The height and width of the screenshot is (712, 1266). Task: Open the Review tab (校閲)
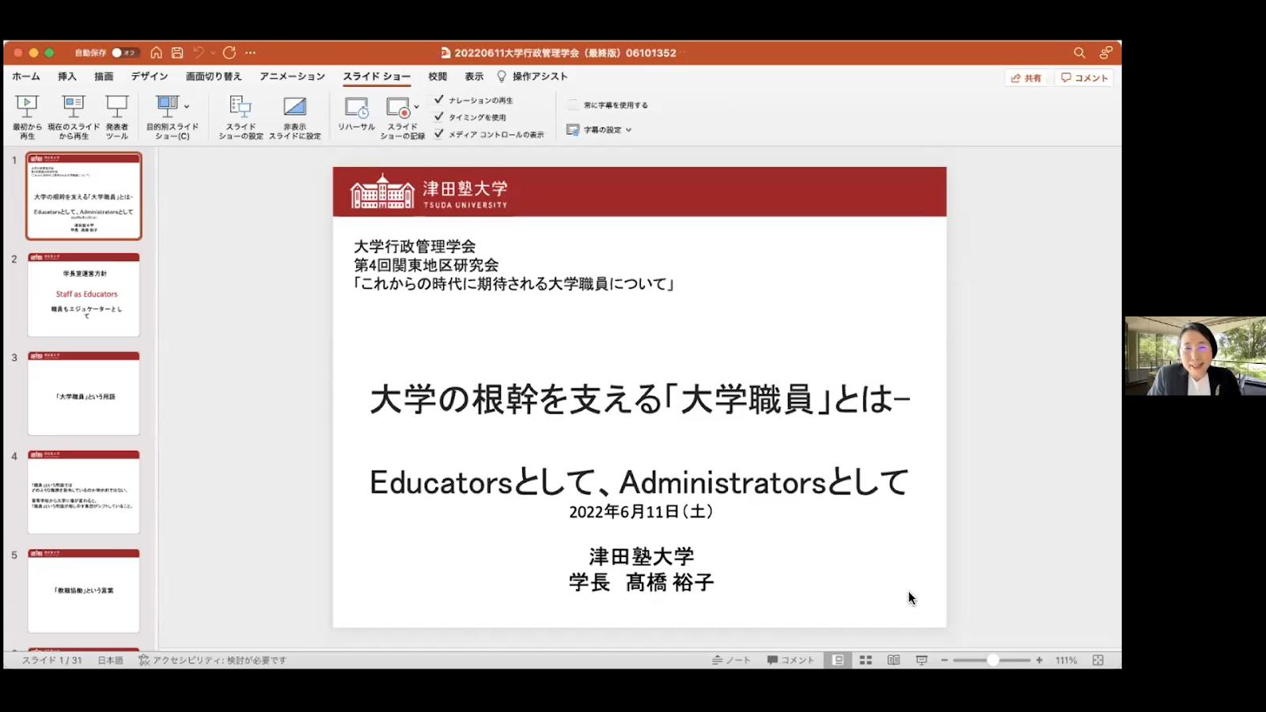point(438,77)
